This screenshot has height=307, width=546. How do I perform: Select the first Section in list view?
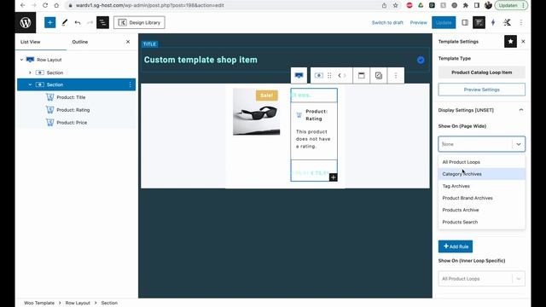pos(55,72)
